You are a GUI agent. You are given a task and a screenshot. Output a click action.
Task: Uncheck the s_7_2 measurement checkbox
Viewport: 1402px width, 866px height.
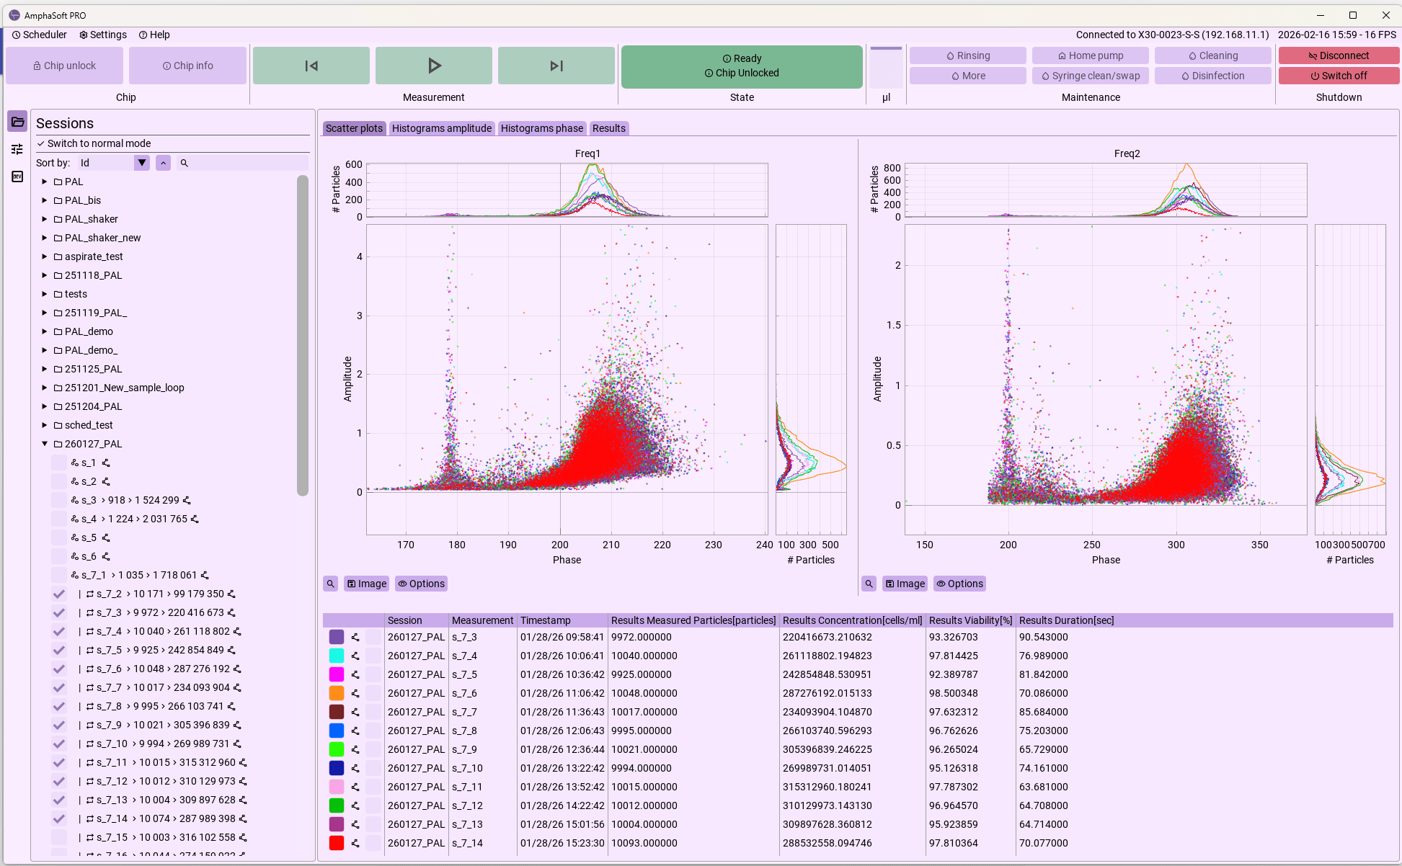click(59, 594)
